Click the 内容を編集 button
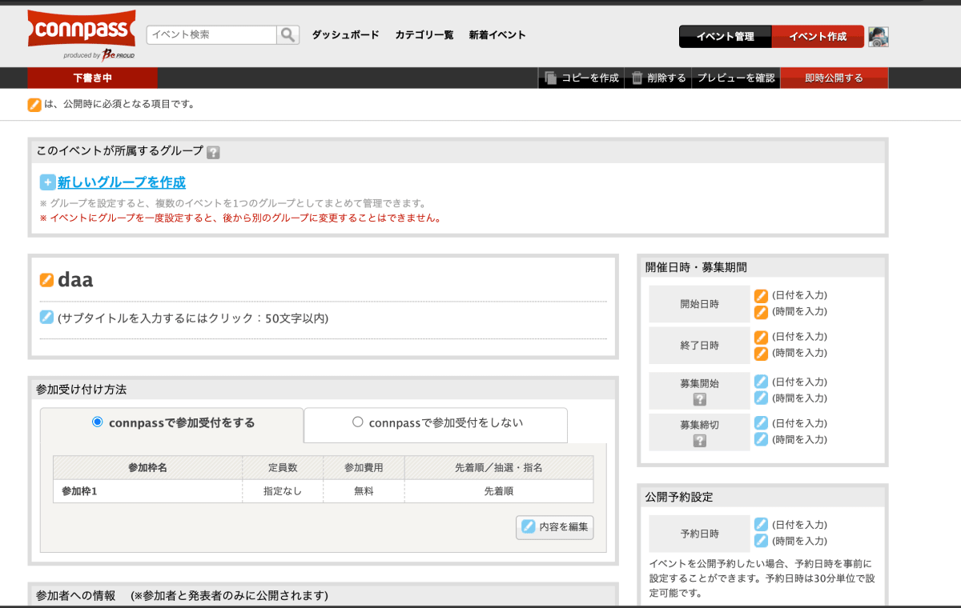Screen dimensions: 961x608 tap(555, 527)
